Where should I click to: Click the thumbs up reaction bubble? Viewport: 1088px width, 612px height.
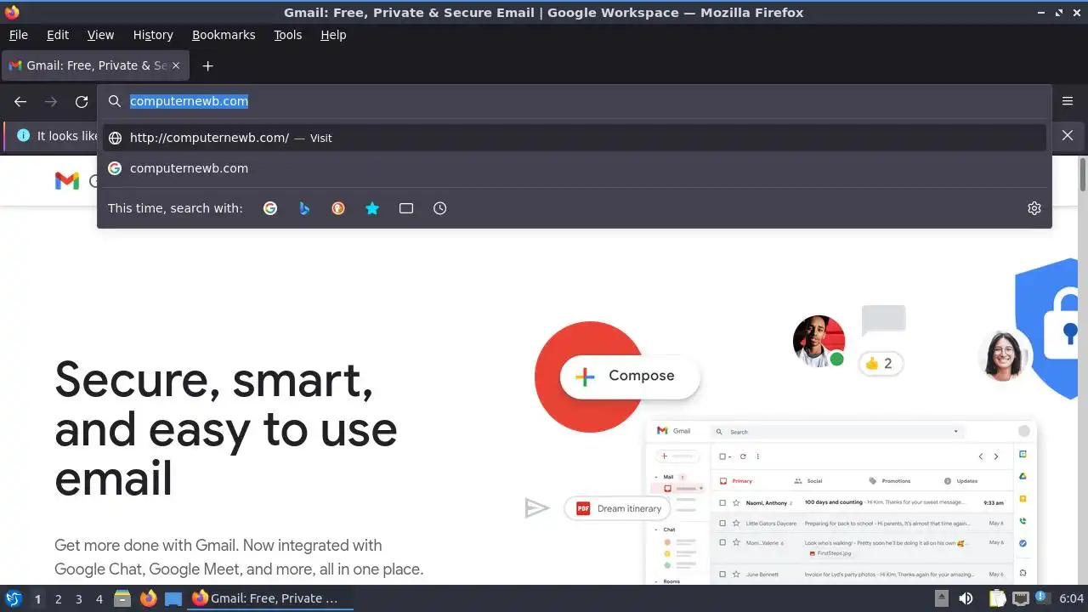click(881, 364)
